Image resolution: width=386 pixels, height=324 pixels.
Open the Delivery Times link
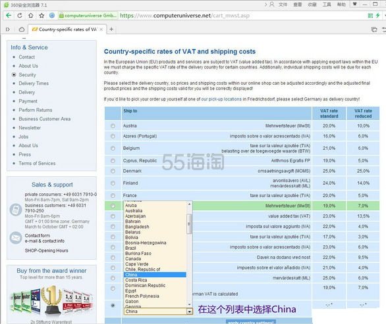pyautogui.click(x=34, y=83)
